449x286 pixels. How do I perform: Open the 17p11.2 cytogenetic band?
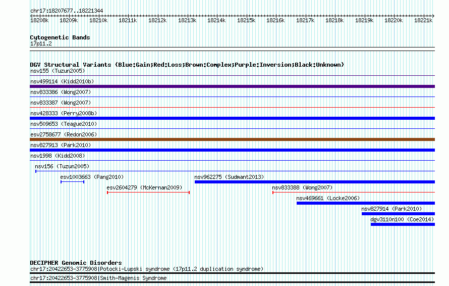[41, 43]
